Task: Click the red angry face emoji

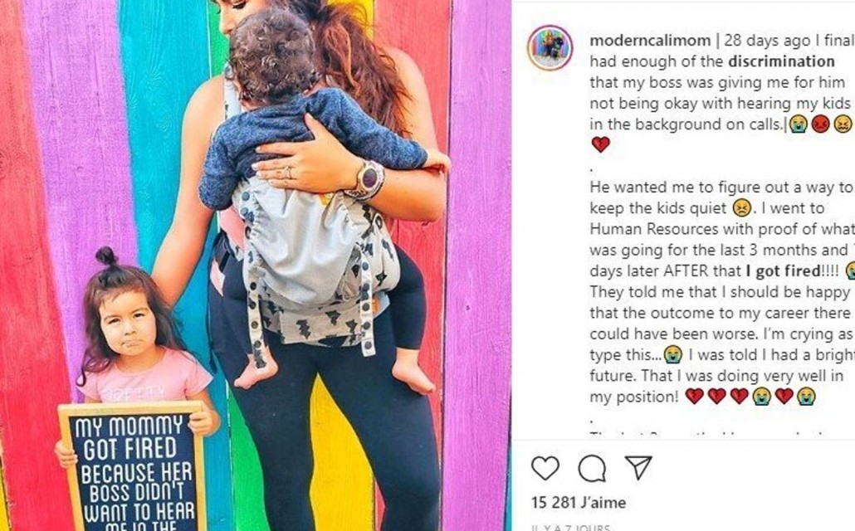Action: pyautogui.click(x=820, y=124)
